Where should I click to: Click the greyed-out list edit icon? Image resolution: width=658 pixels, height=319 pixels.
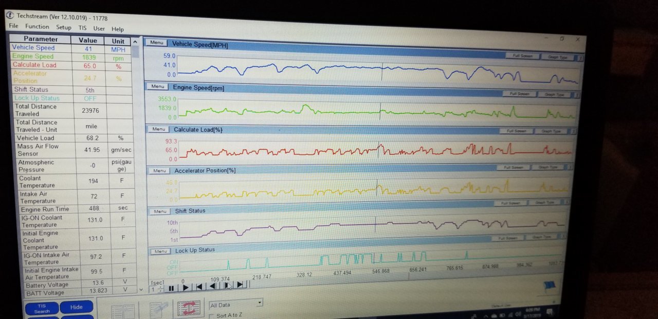pyautogui.click(x=159, y=310)
